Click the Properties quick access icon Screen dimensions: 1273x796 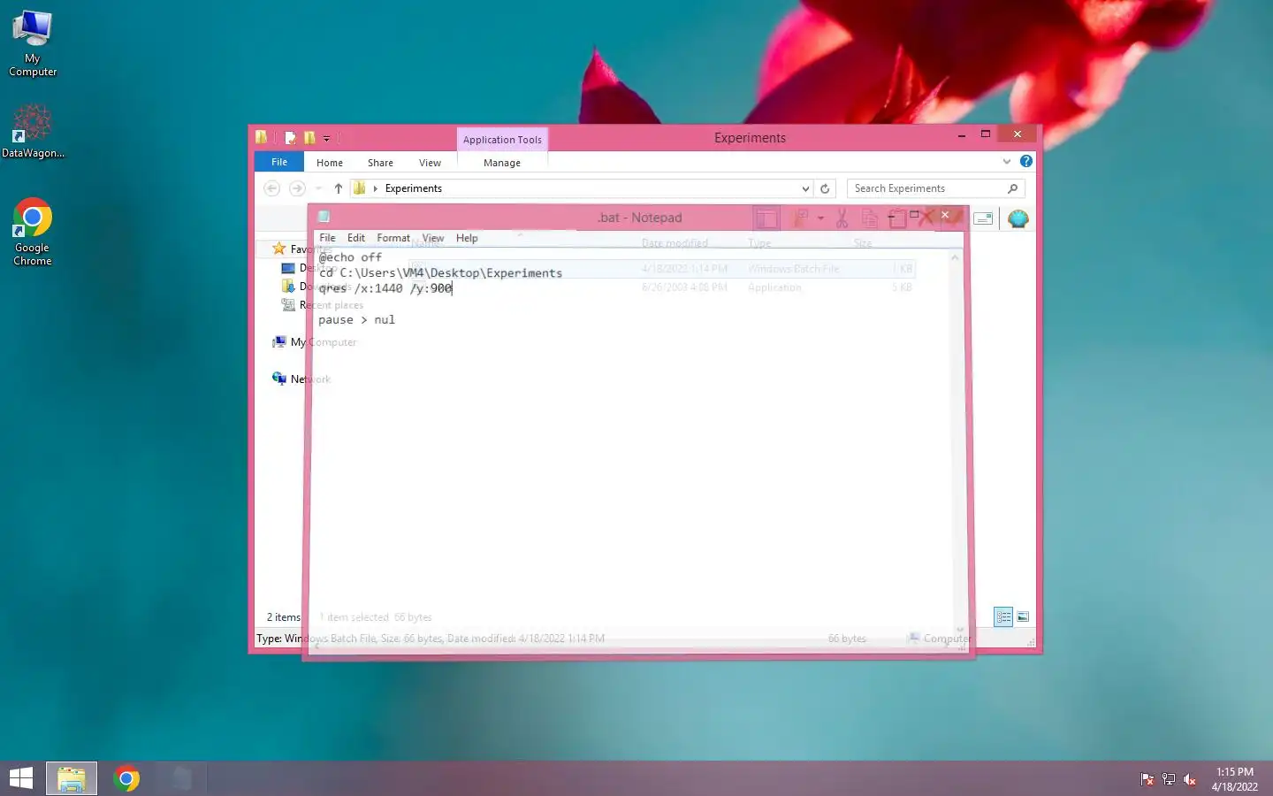click(289, 137)
